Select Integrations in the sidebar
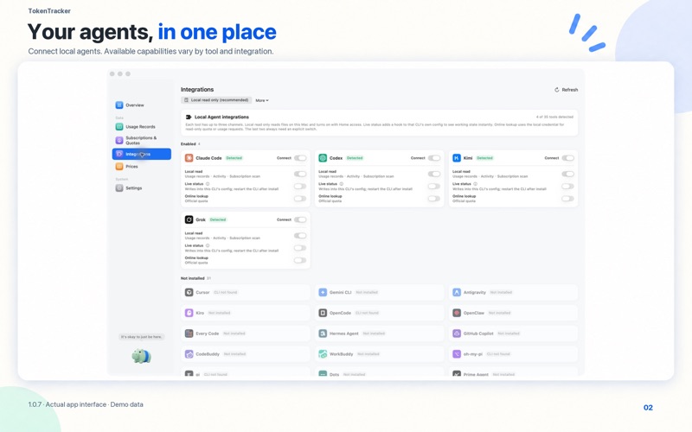The height and width of the screenshot is (432, 692). coord(142,154)
